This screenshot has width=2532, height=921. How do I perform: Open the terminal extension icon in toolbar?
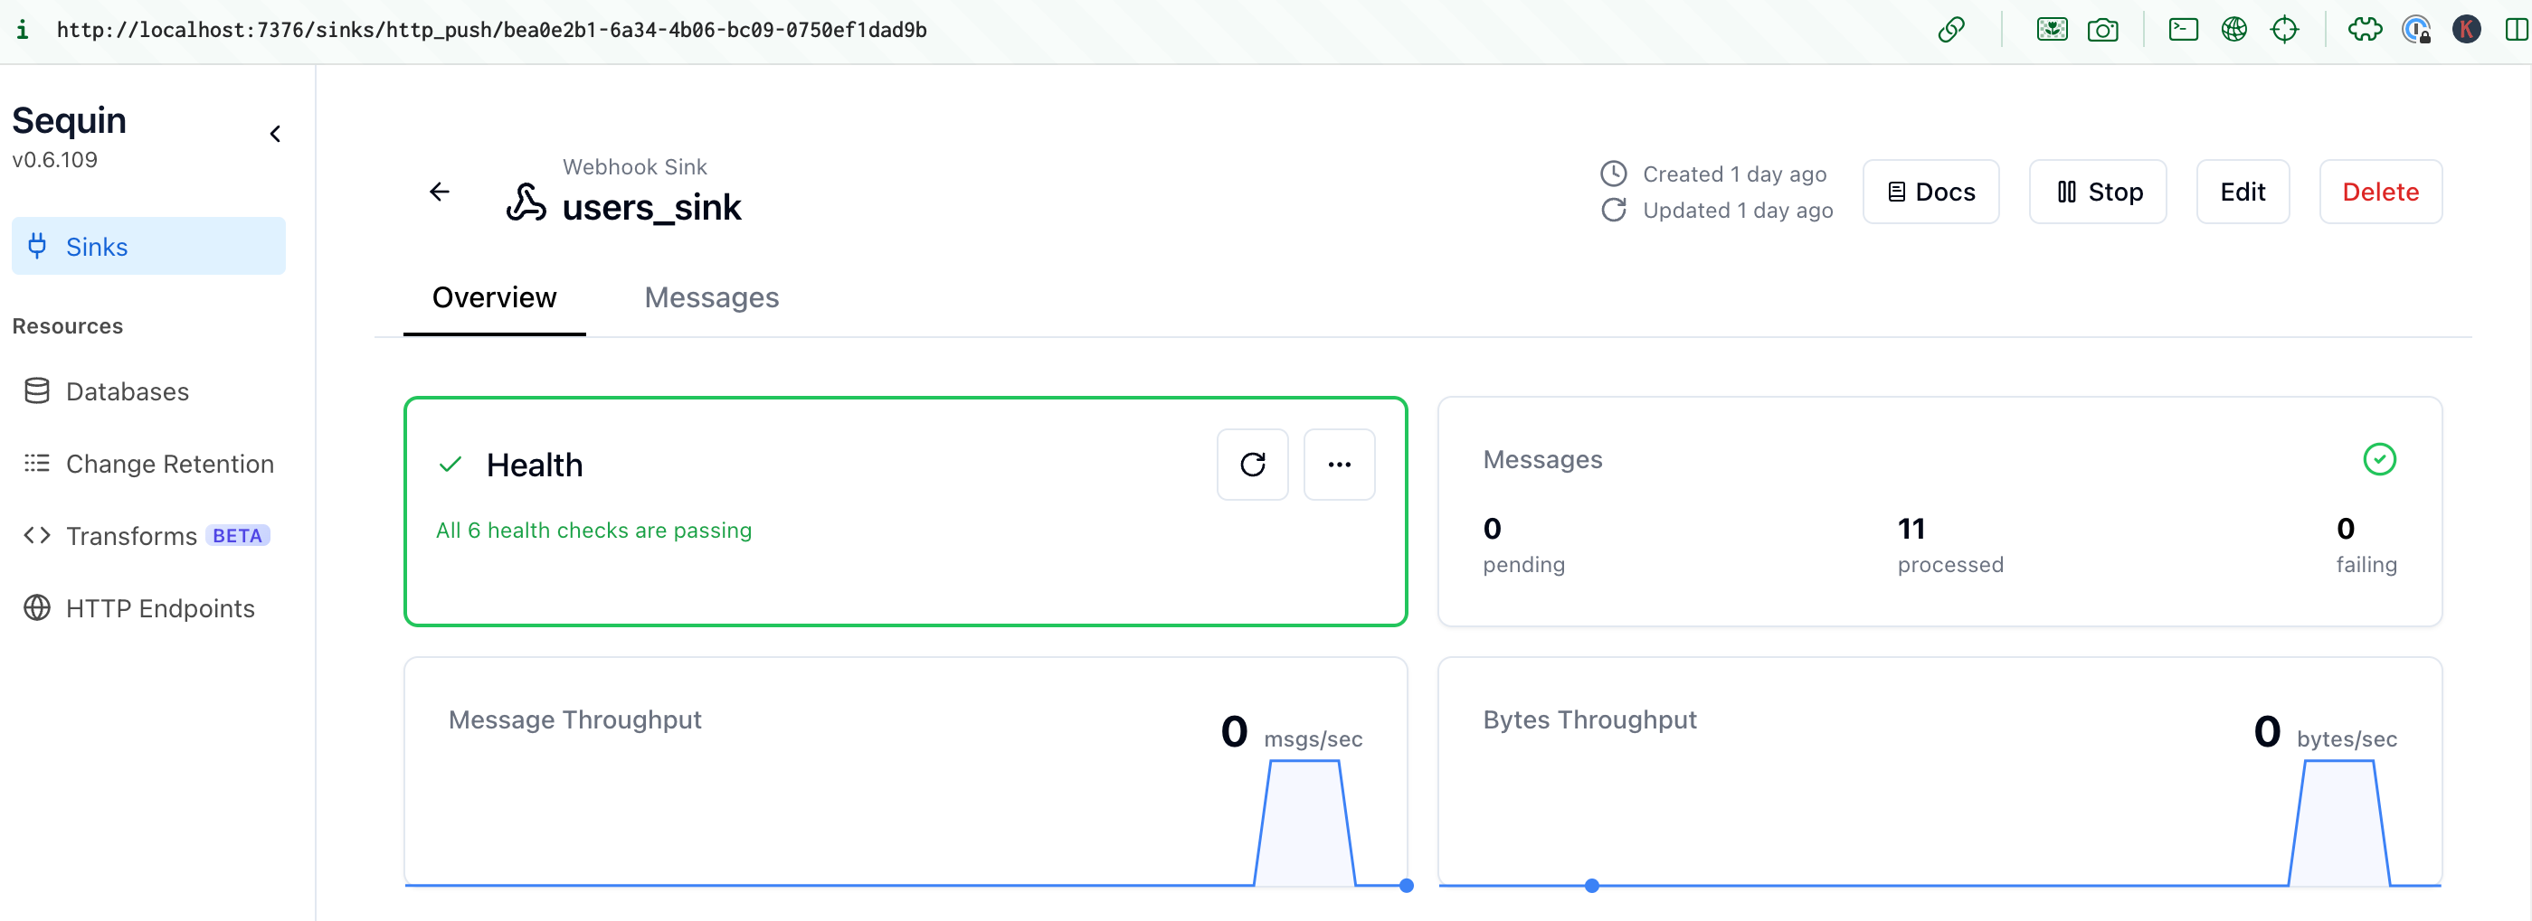[2182, 30]
